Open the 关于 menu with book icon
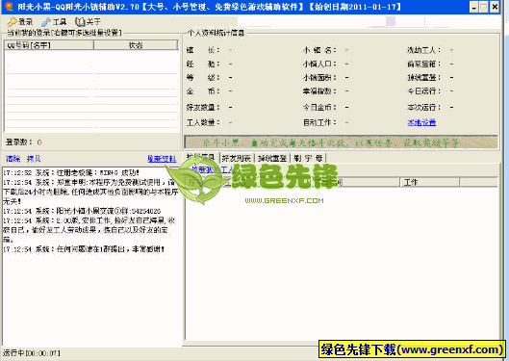Image resolution: width=509 pixels, height=361 pixels. (x=88, y=22)
